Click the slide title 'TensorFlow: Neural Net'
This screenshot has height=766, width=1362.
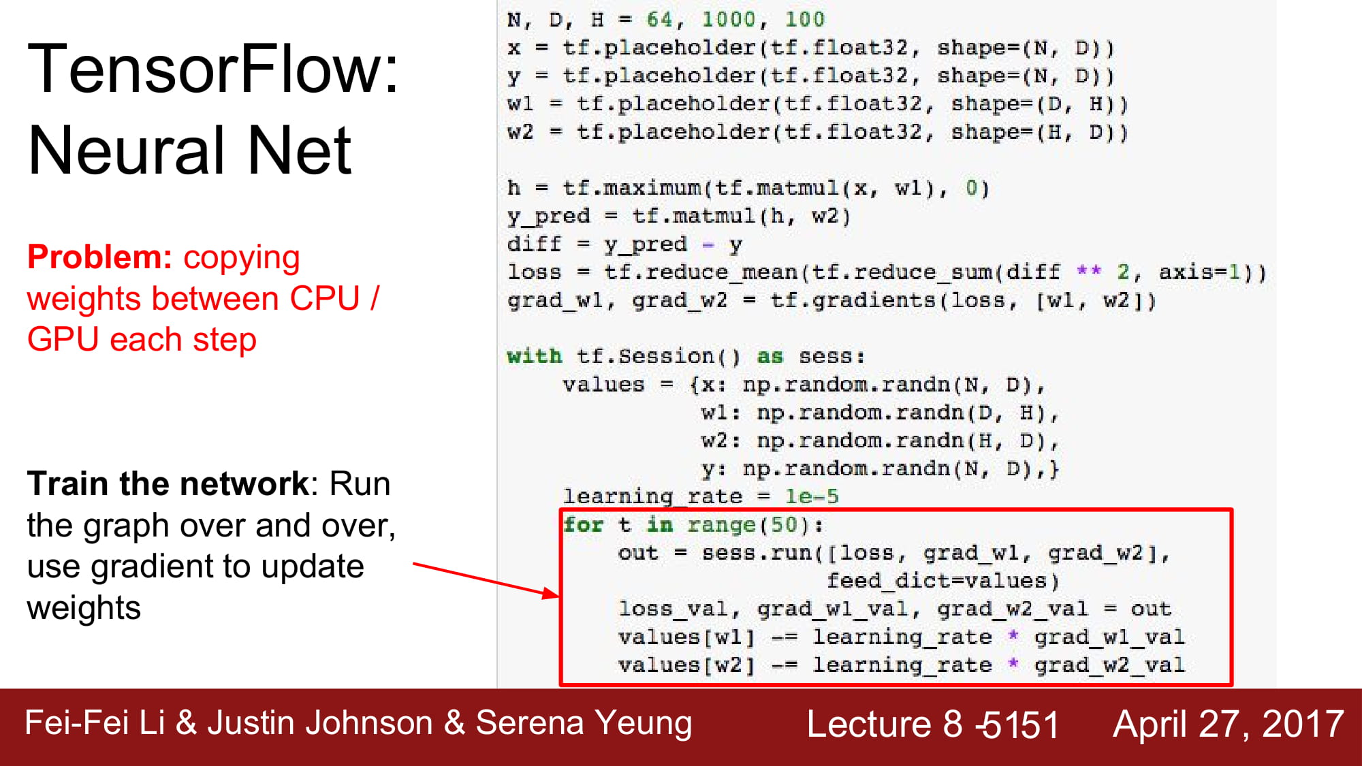[212, 109]
